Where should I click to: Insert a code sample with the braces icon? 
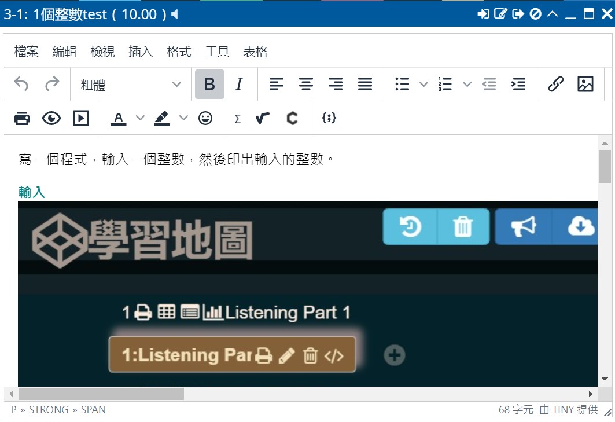click(329, 118)
